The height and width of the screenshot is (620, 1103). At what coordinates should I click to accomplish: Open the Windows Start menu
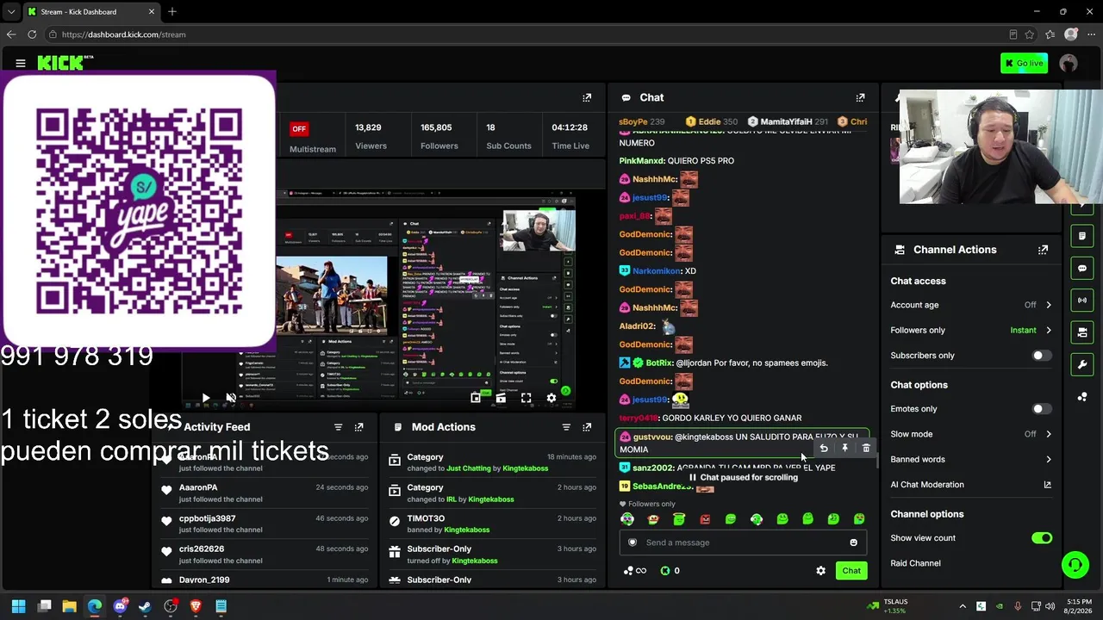(18, 606)
